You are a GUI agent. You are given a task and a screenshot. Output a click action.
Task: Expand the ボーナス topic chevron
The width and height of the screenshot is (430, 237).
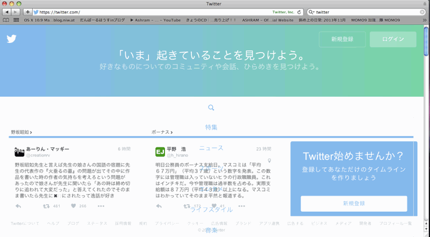click(x=171, y=132)
